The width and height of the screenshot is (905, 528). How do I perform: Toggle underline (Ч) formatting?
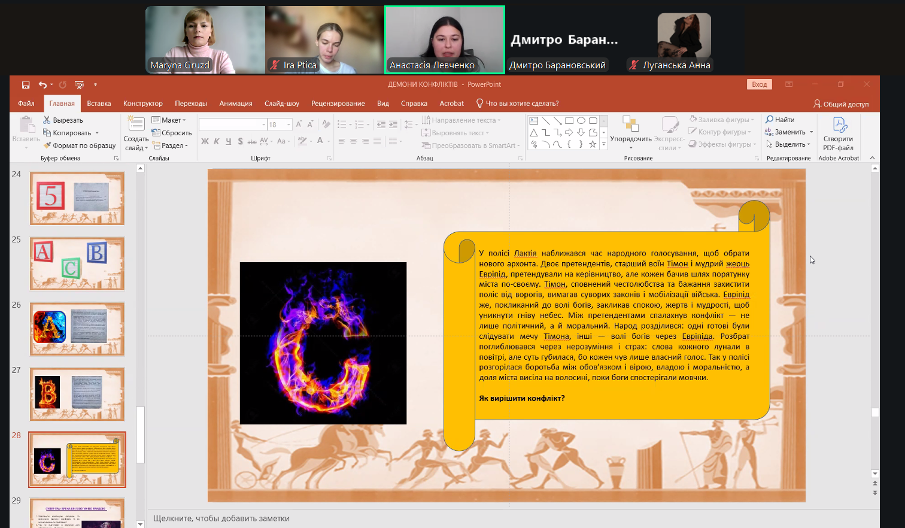point(228,141)
